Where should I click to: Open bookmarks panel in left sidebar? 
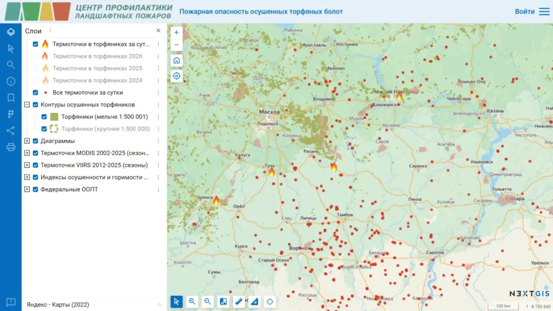(x=11, y=98)
